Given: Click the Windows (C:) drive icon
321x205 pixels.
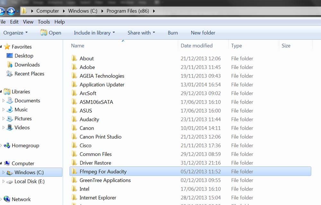Looking at the screenshot, I should [10, 173].
